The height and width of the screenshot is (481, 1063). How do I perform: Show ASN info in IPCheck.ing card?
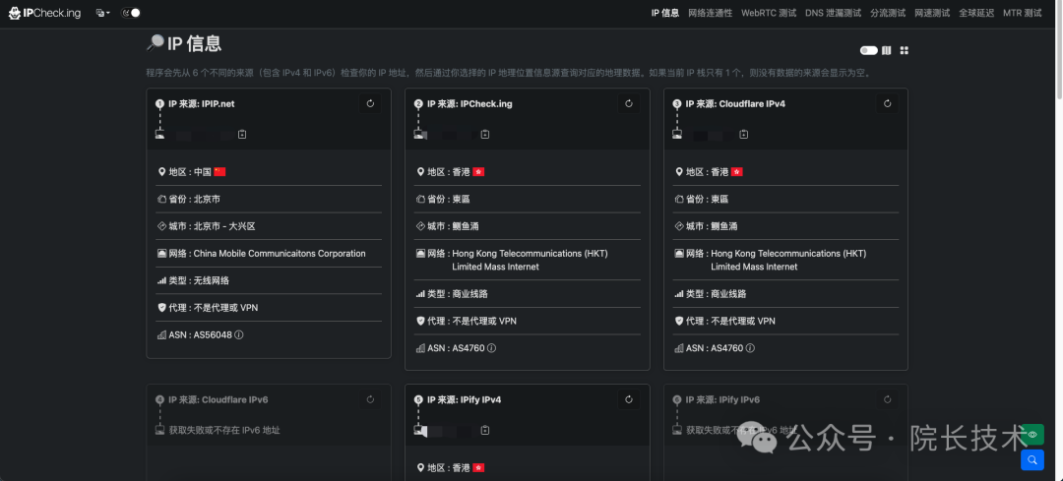[x=491, y=348]
